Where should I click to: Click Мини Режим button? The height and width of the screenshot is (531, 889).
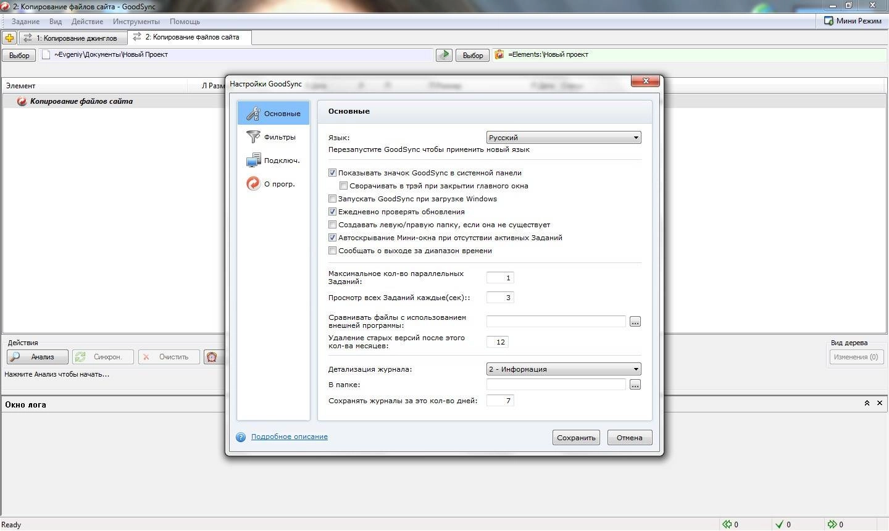[853, 21]
